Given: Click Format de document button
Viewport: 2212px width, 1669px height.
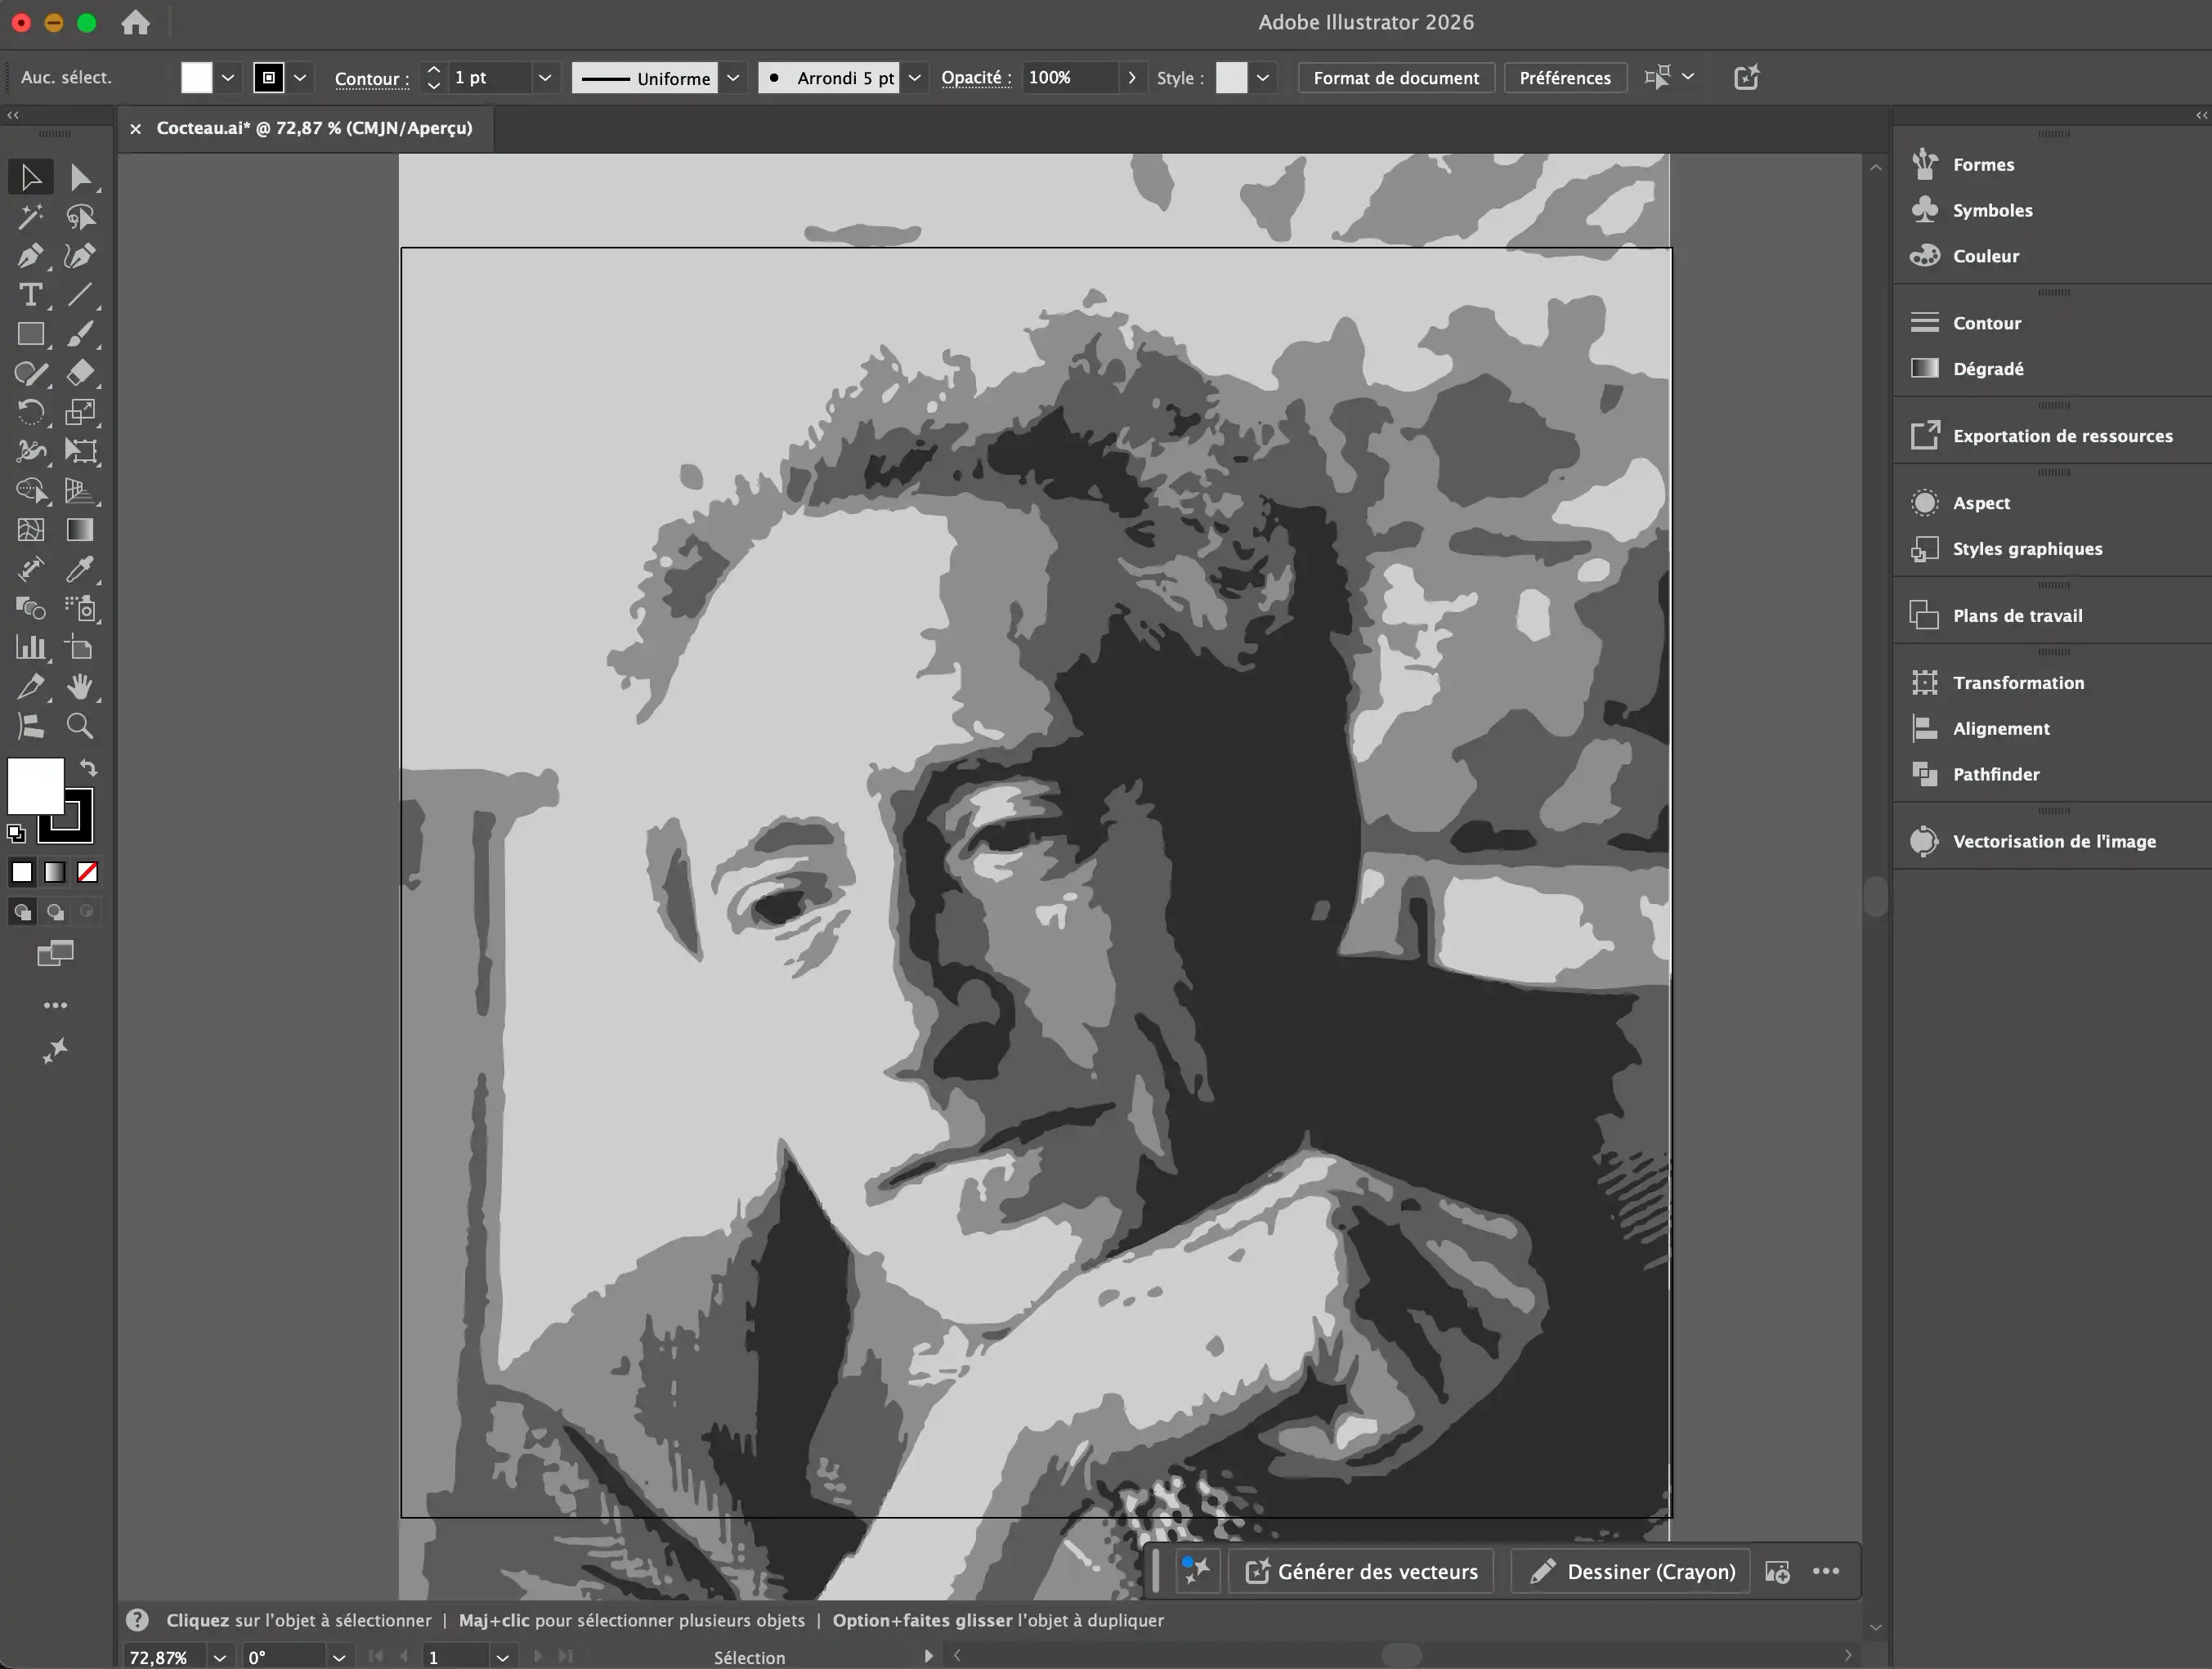Looking at the screenshot, I should coord(1396,78).
